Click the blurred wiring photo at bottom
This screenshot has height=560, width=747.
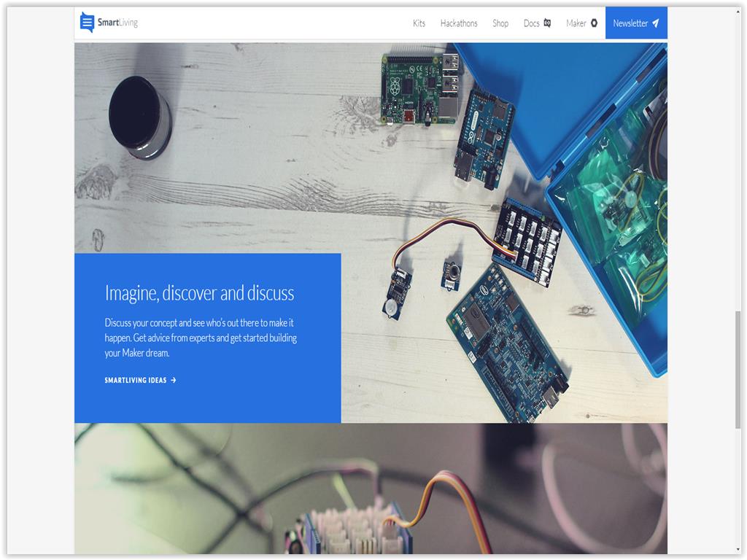371,489
